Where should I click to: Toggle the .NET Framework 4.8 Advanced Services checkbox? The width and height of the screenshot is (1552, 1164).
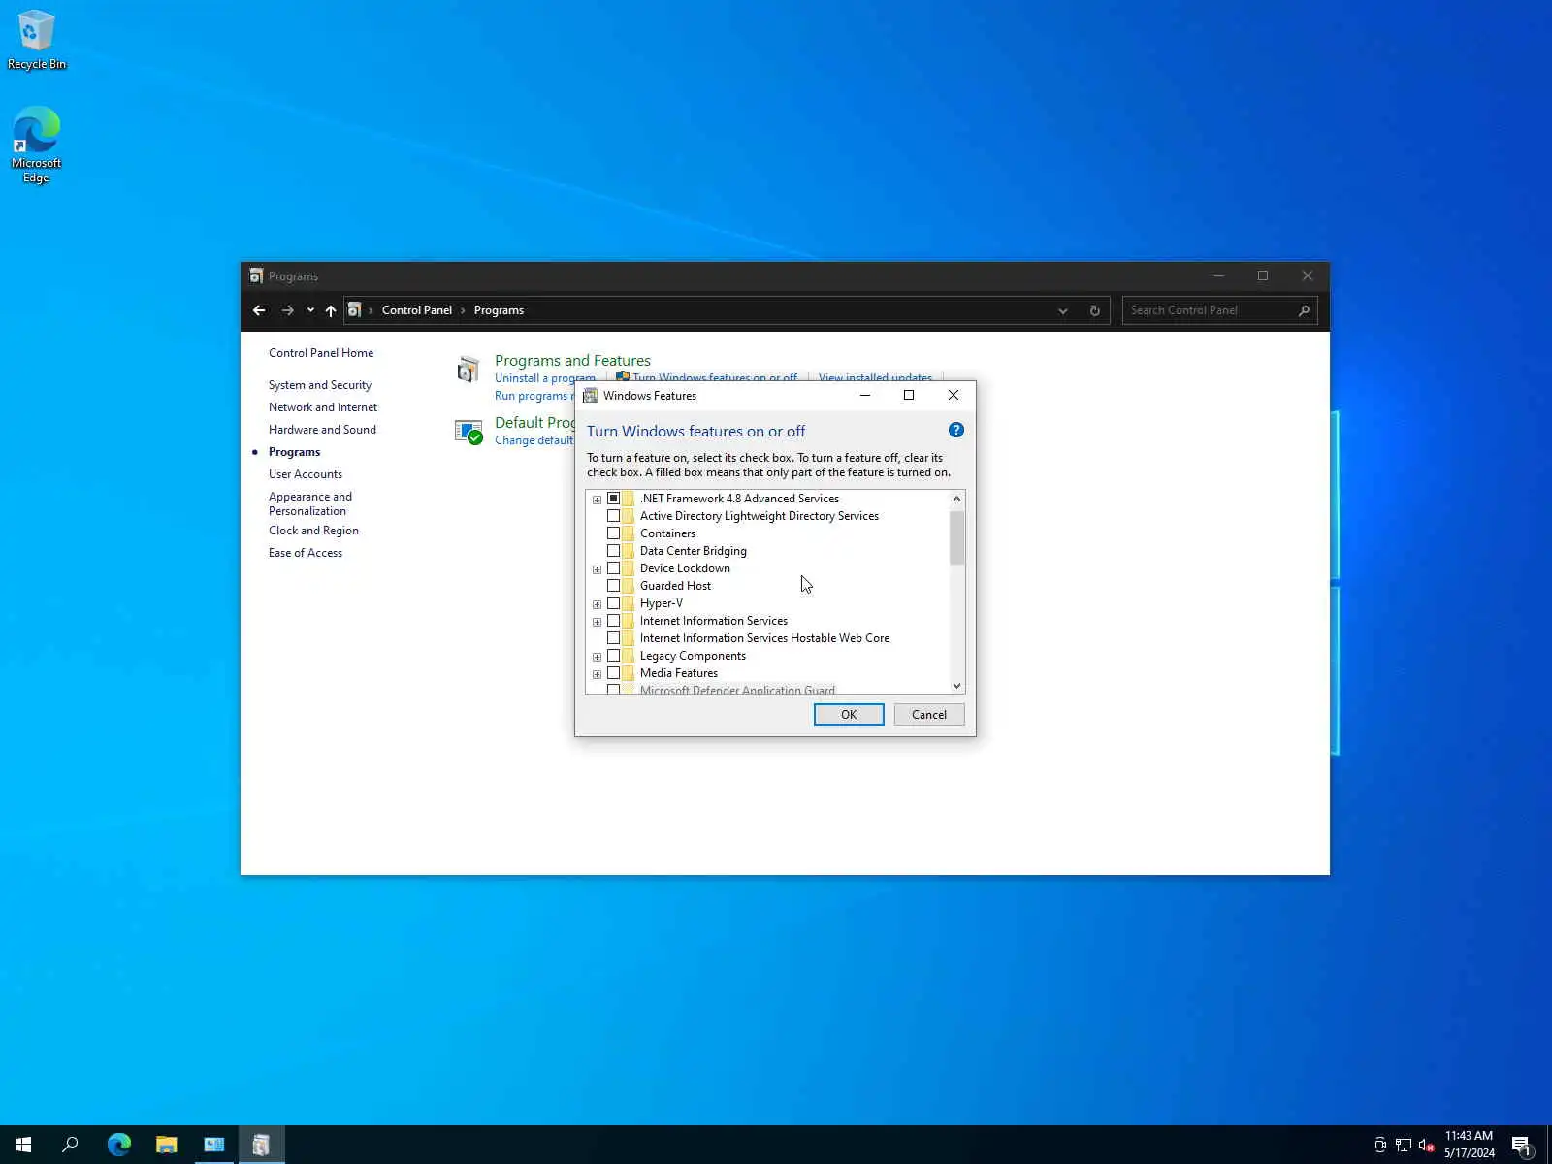613,499
